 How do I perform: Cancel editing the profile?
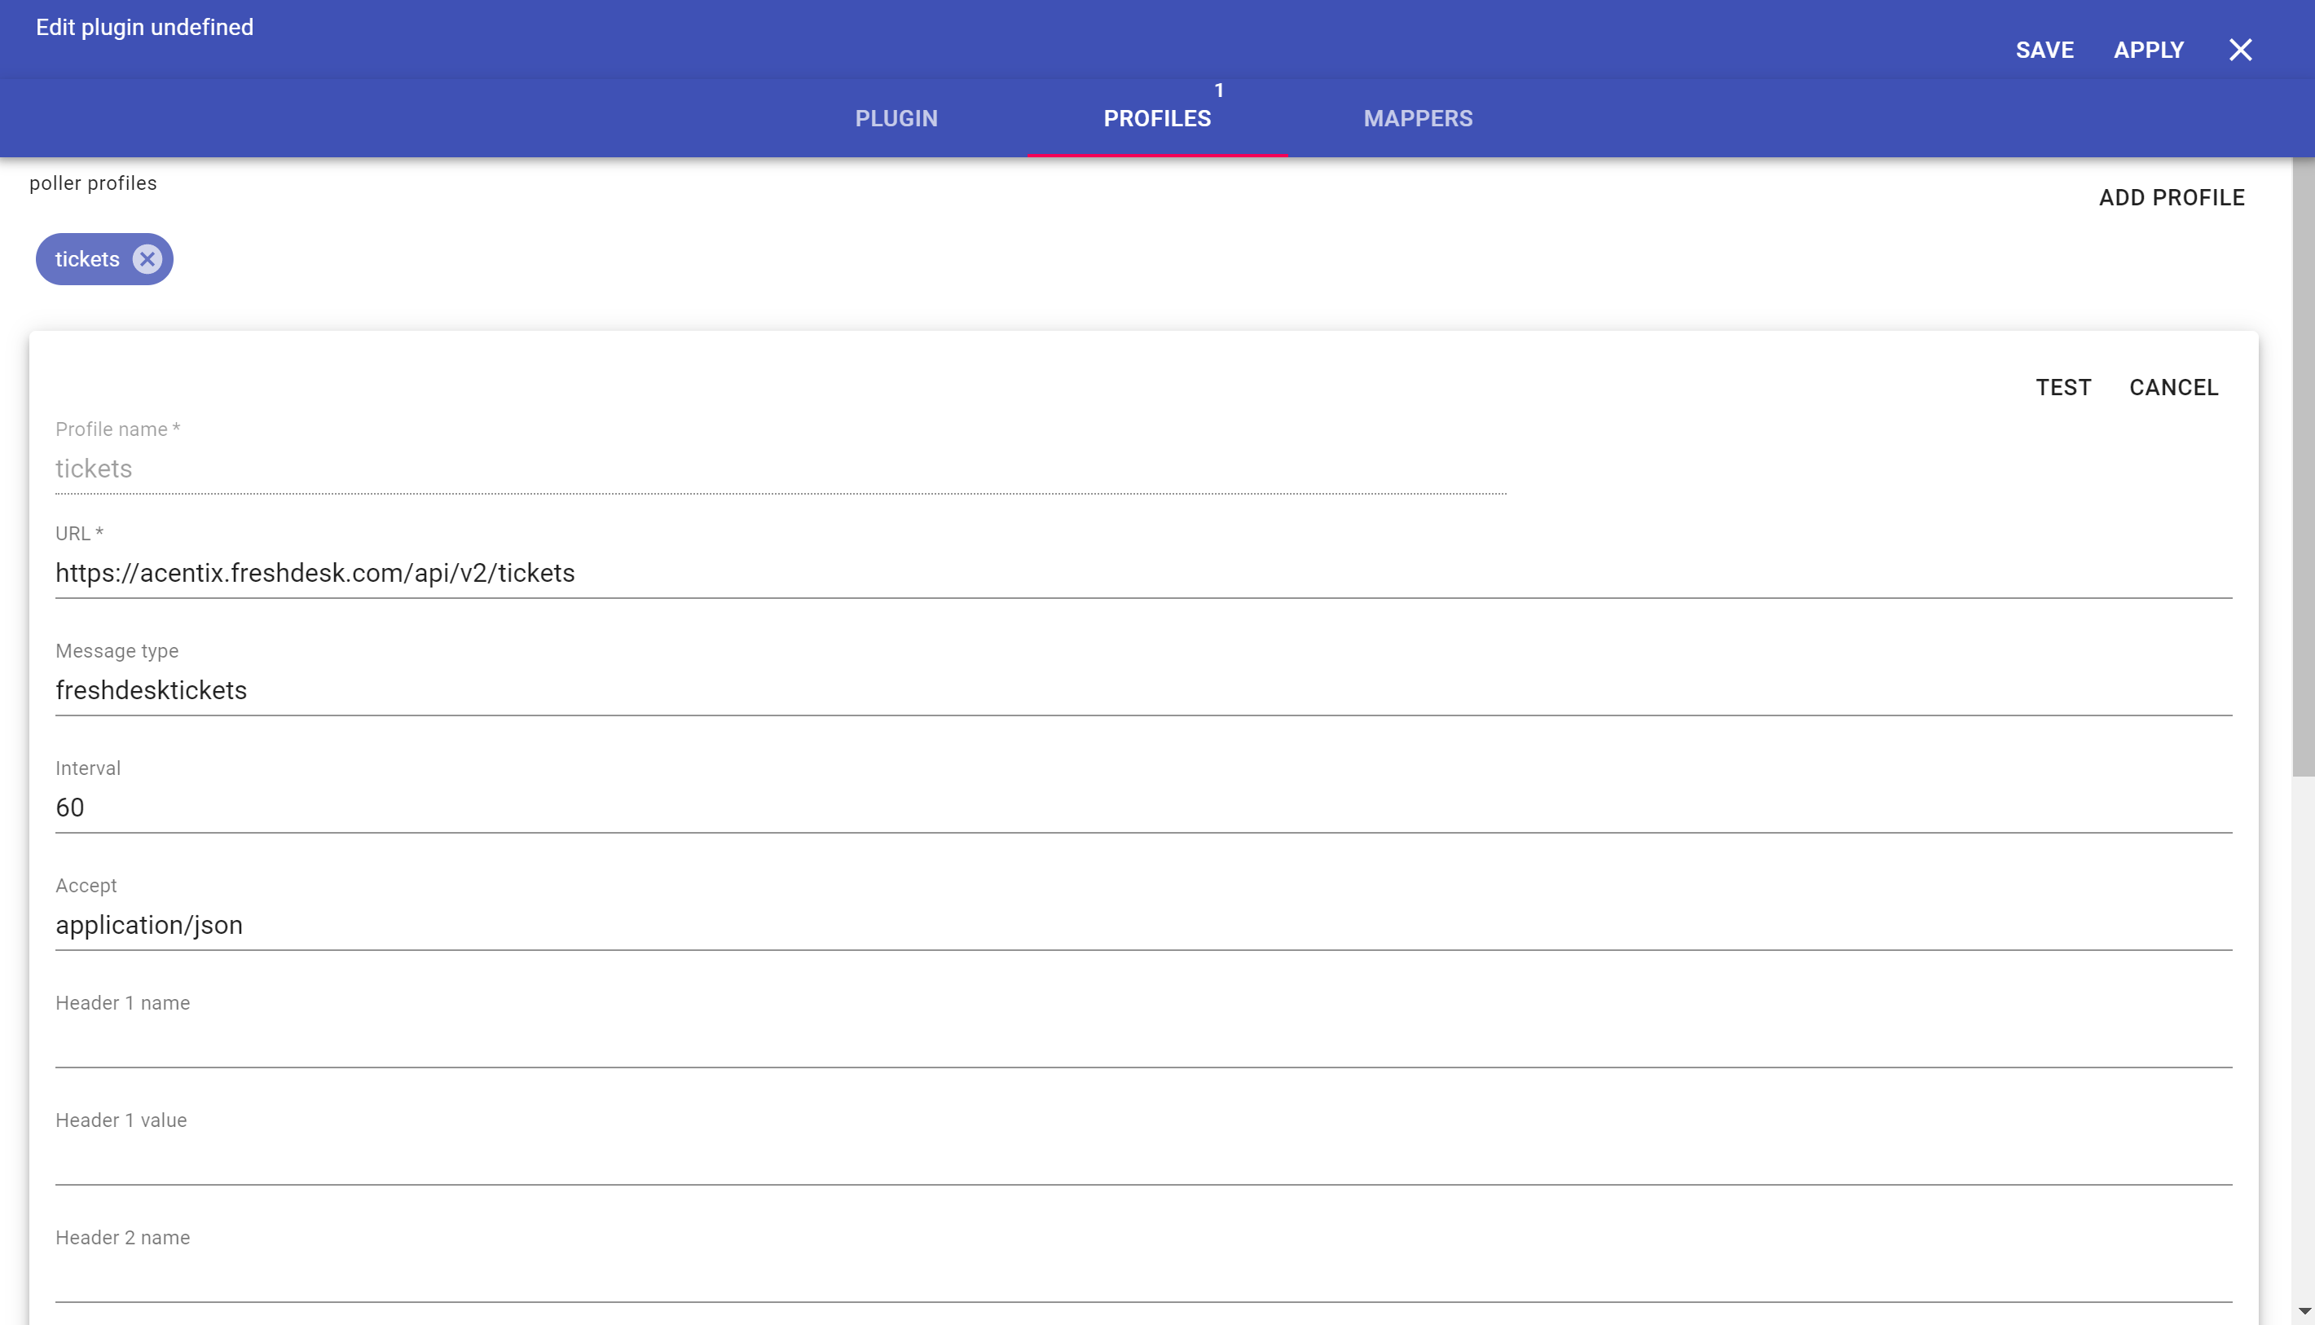pyautogui.click(x=2173, y=388)
